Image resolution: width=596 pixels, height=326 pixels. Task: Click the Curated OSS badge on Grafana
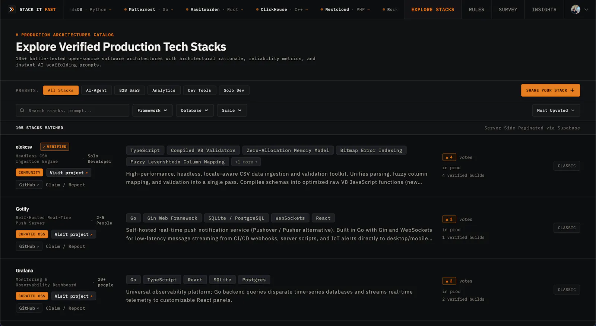32,296
